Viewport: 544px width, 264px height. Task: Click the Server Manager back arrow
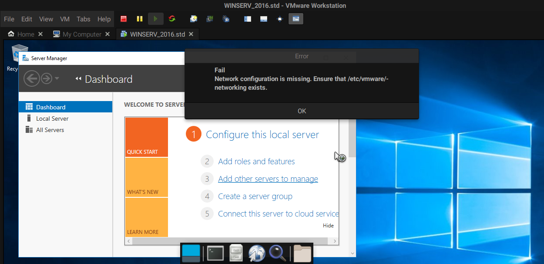[x=32, y=79]
